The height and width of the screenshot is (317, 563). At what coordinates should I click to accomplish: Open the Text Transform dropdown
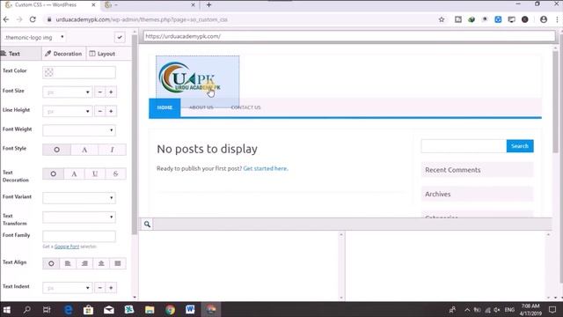(x=79, y=217)
